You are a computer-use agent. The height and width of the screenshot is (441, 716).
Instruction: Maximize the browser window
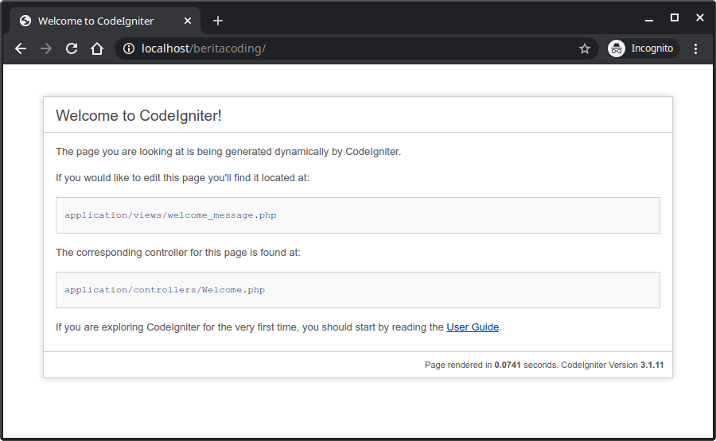coord(675,17)
